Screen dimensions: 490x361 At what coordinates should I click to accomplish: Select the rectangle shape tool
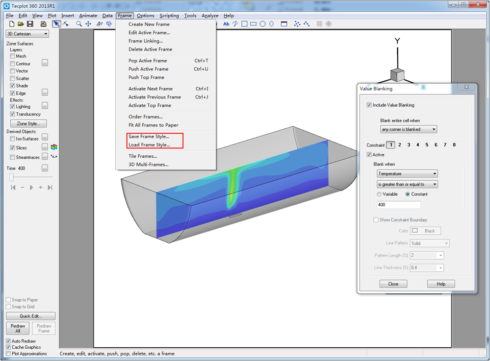tap(254, 24)
